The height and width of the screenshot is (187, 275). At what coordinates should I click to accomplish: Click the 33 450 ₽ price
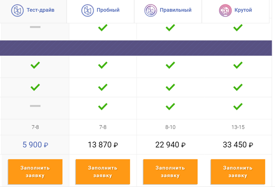click(238, 145)
